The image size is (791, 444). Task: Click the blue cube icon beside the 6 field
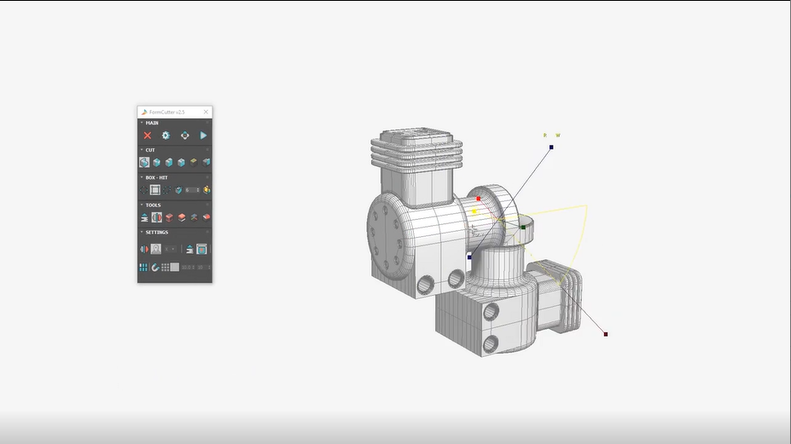tap(178, 190)
